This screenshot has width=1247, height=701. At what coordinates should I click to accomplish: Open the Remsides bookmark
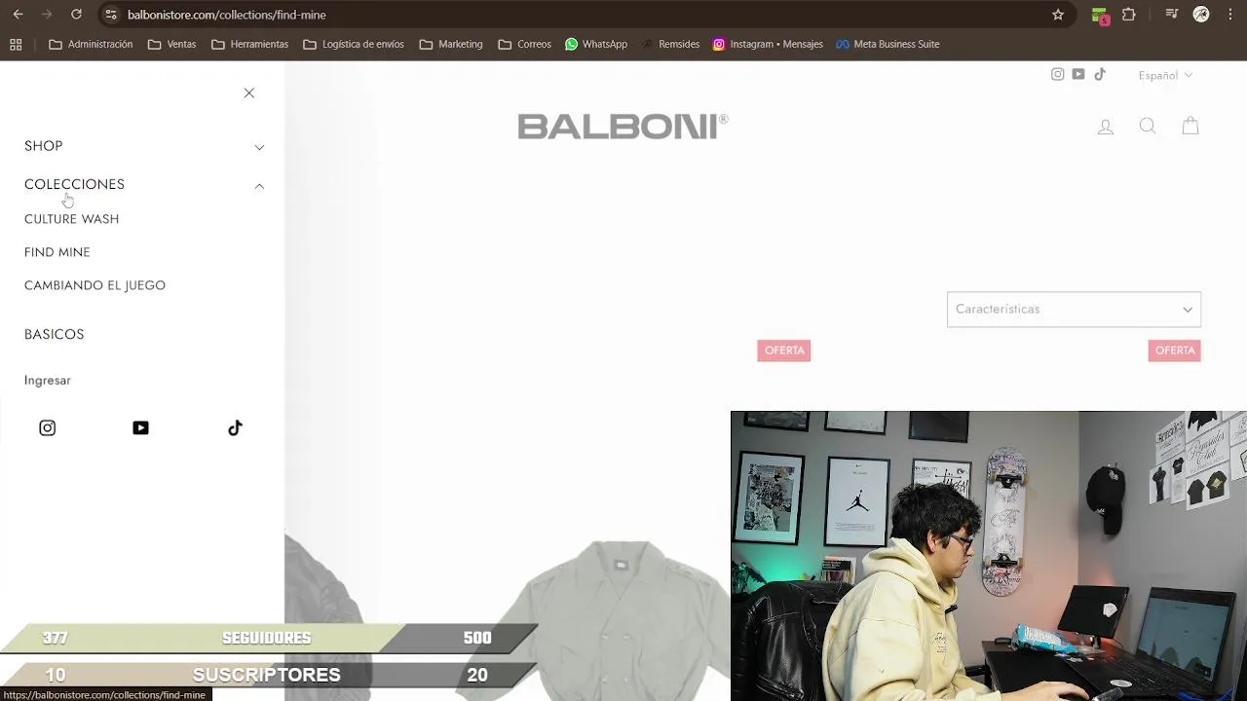[670, 44]
